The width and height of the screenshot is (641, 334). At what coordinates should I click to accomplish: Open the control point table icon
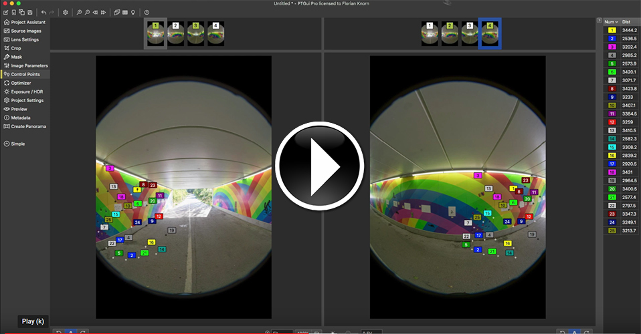(125, 13)
